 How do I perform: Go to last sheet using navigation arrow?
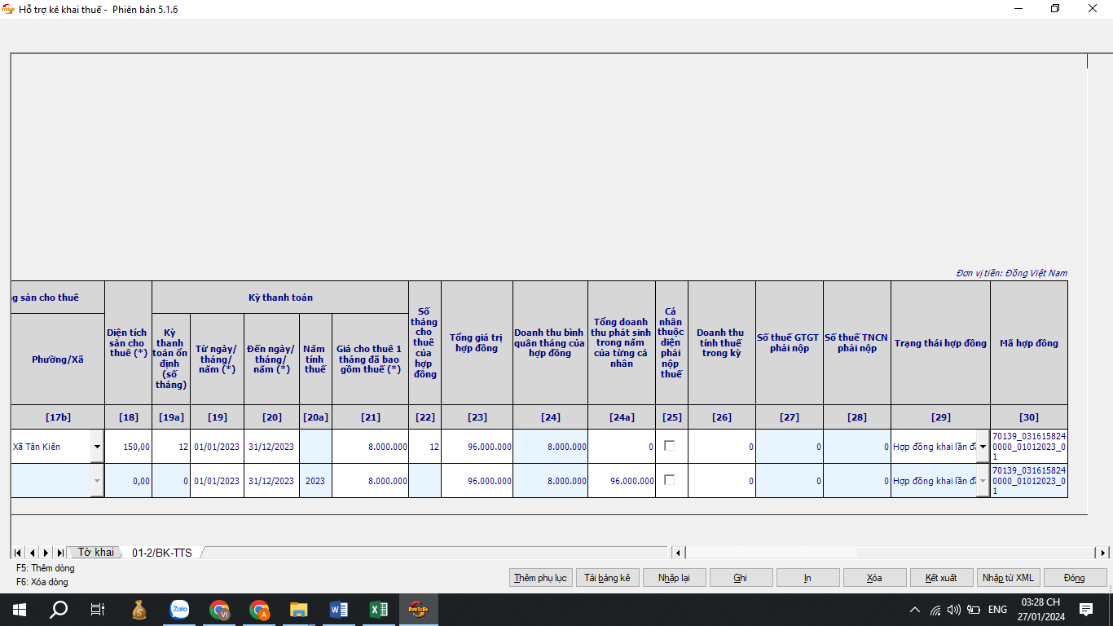point(60,553)
